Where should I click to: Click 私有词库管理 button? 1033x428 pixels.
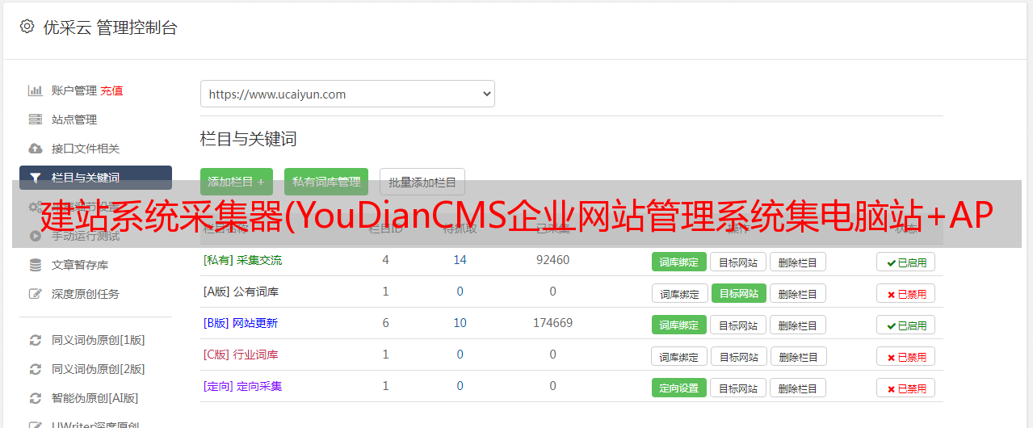326,182
